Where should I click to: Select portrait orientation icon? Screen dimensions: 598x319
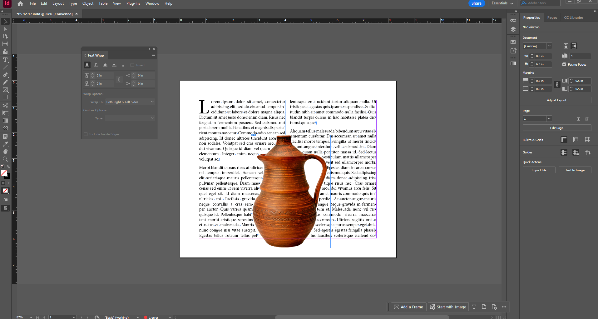tap(566, 46)
